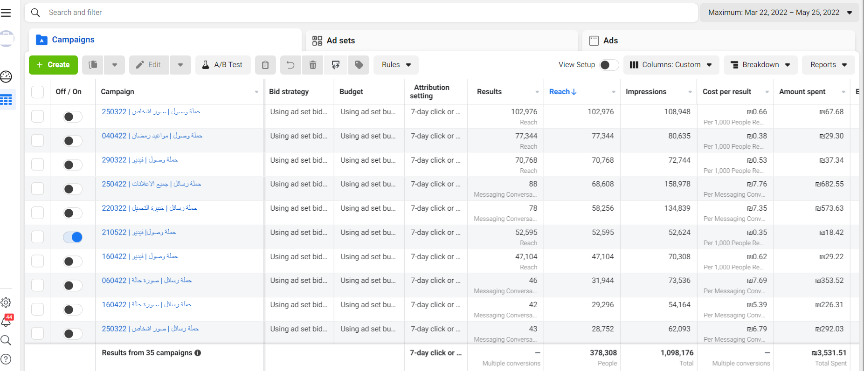
Task: Check the select-all campaigns header checkbox
Action: [x=37, y=92]
